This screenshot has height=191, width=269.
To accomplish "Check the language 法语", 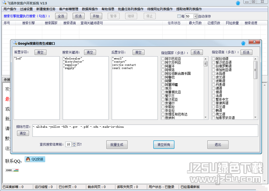I will (x=214, y=96).
